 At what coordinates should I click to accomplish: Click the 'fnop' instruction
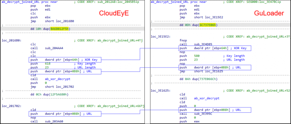[x=183, y=41]
